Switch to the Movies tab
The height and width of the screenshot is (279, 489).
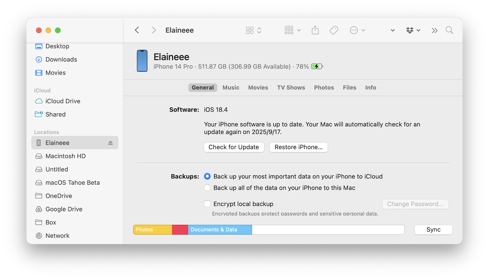(x=258, y=88)
